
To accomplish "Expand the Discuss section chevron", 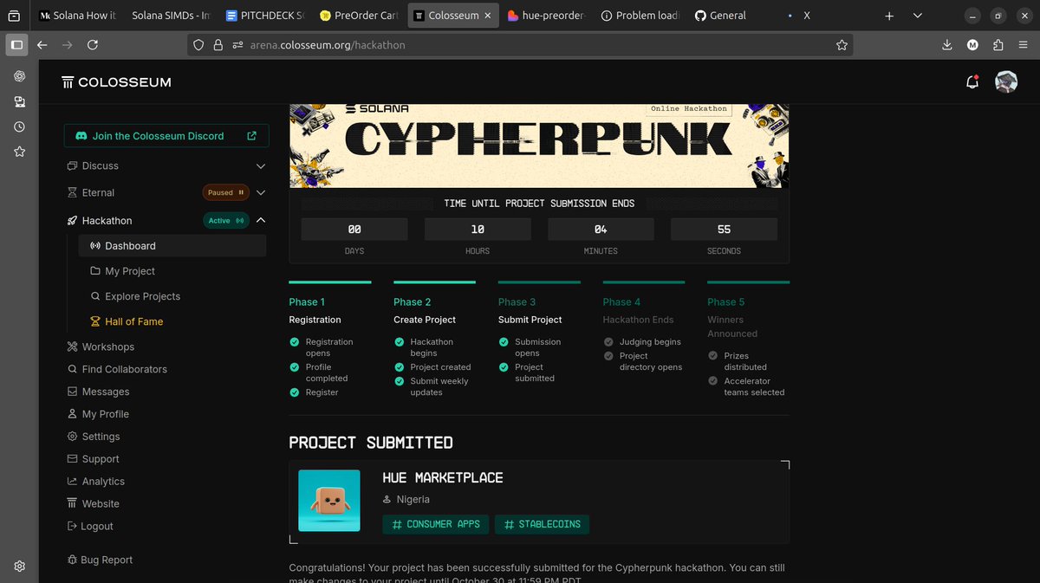I will [261, 165].
